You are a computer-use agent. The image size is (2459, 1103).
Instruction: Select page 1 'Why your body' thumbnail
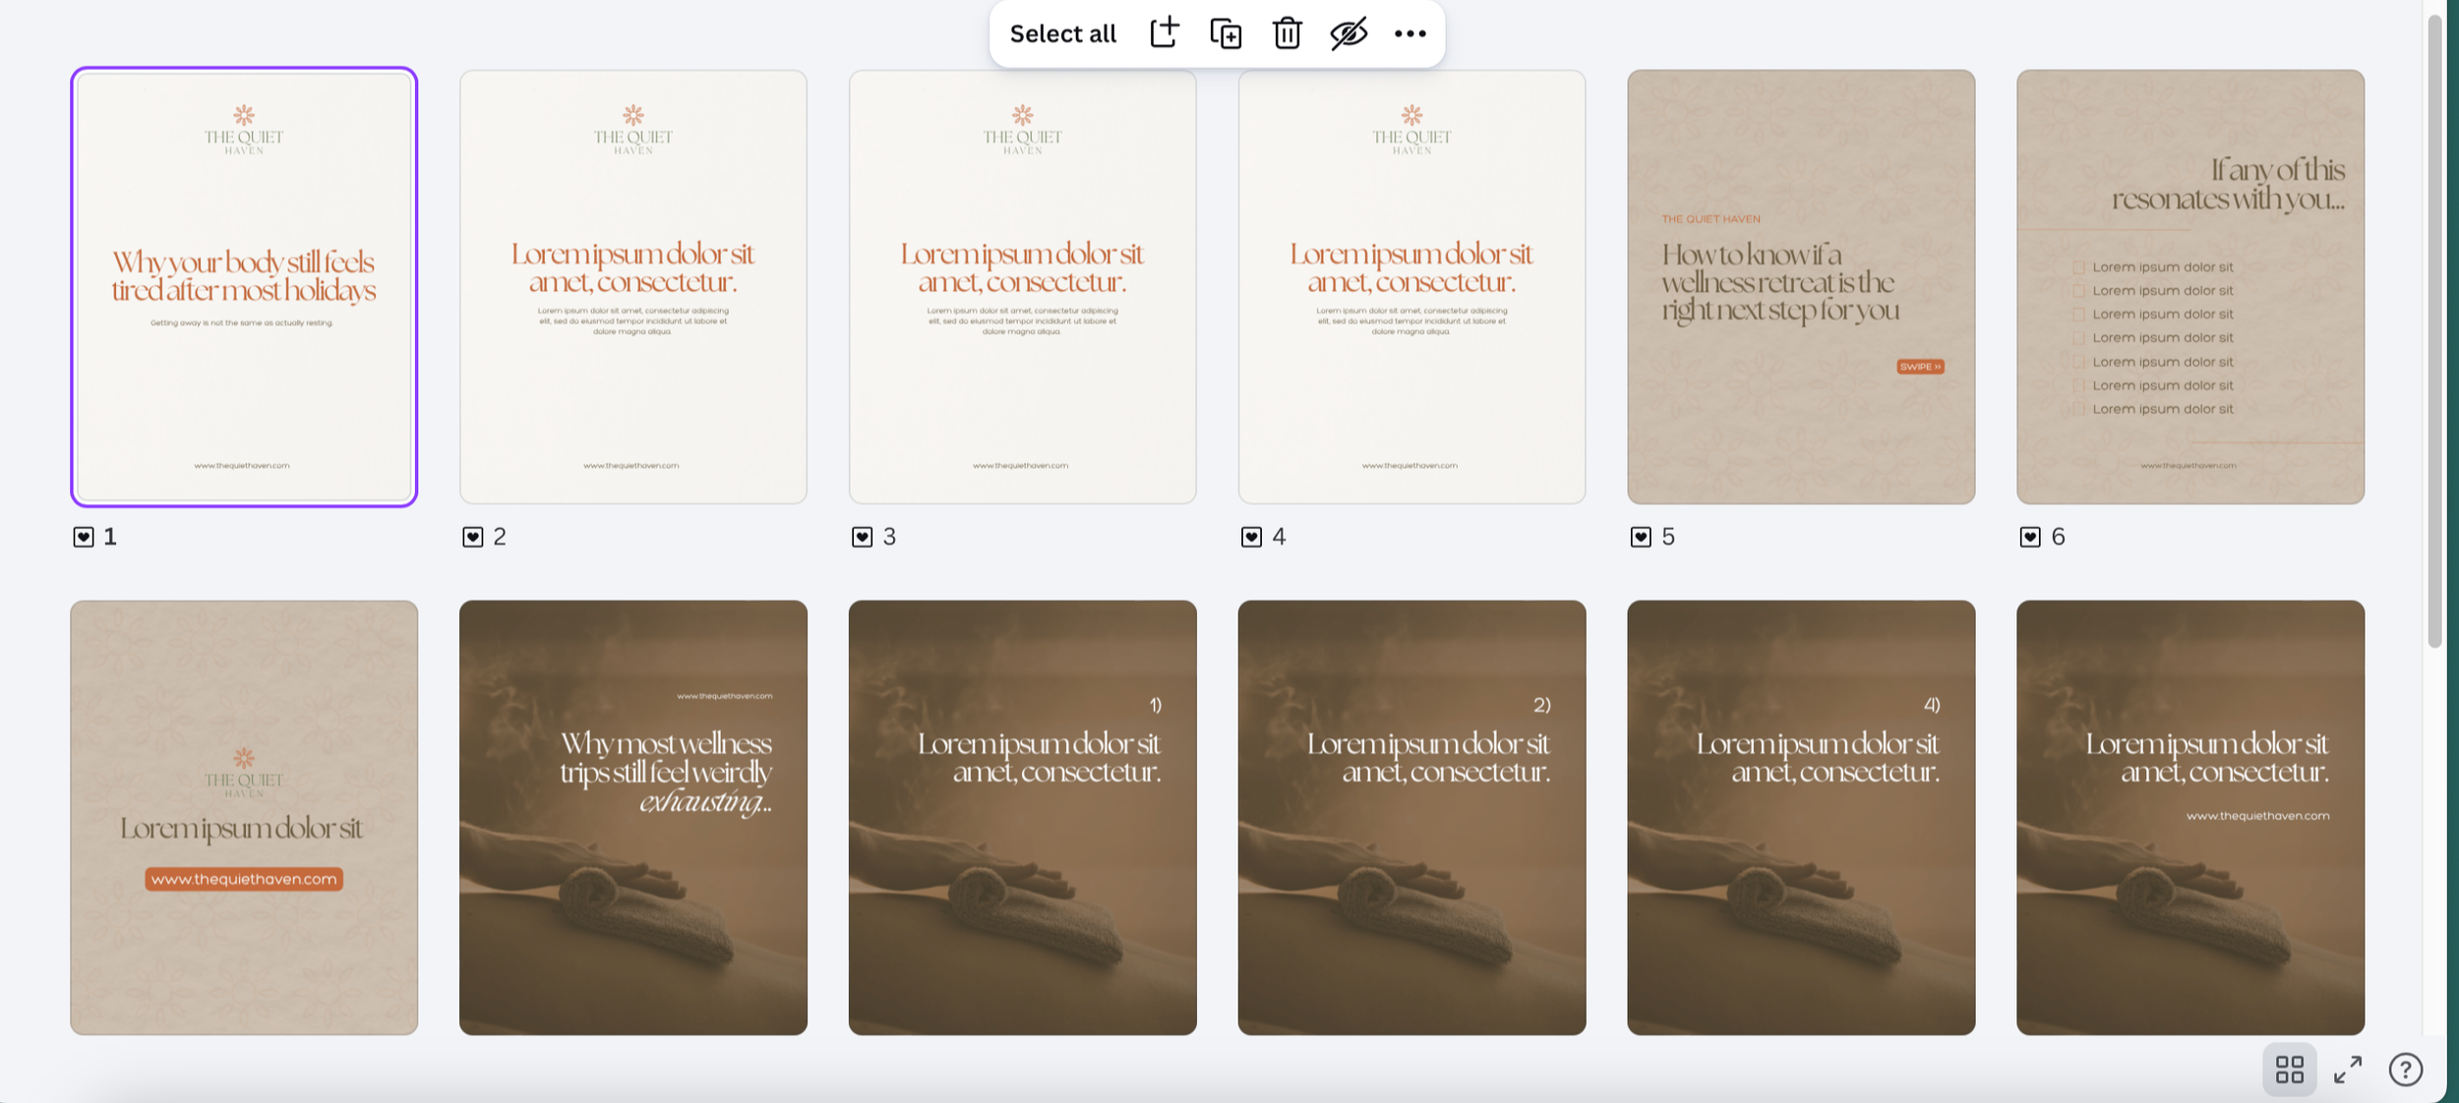244,286
